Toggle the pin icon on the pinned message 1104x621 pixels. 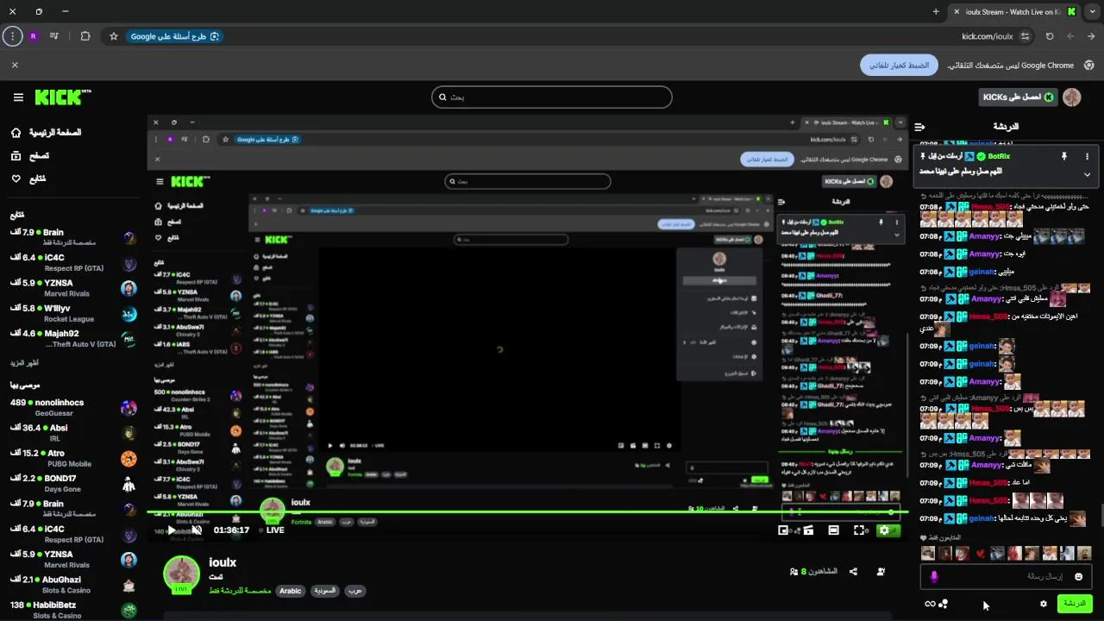[x=1063, y=156]
